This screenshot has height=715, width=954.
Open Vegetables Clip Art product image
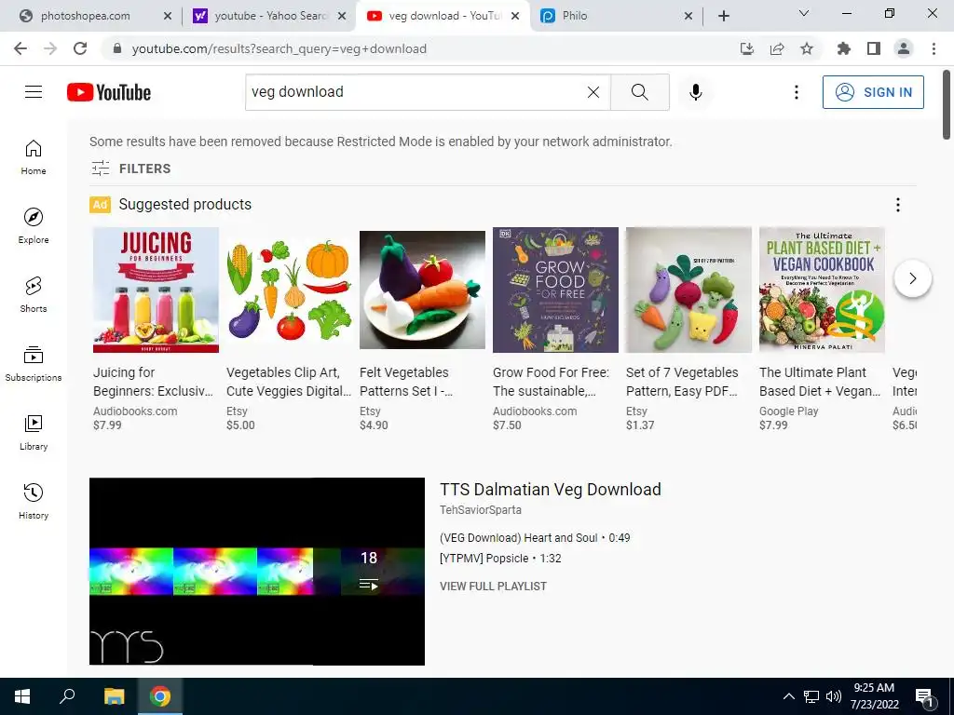tap(289, 290)
